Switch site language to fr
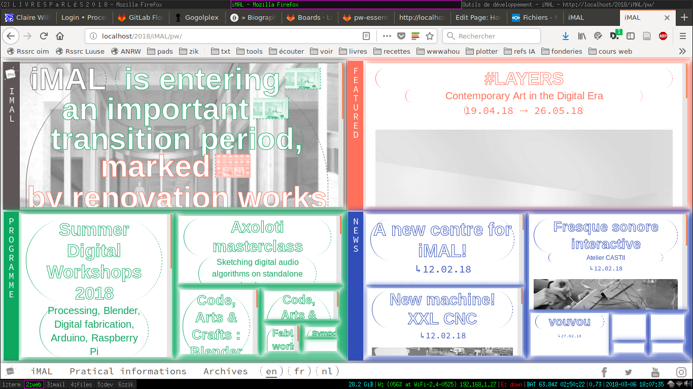 (299, 371)
